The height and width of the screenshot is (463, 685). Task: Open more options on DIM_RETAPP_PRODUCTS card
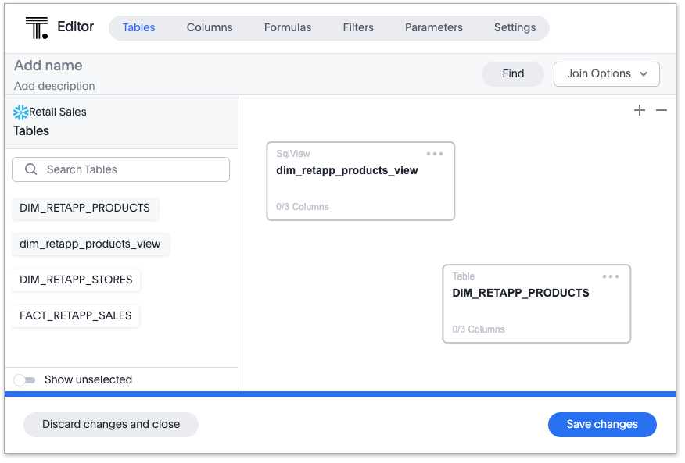click(611, 277)
